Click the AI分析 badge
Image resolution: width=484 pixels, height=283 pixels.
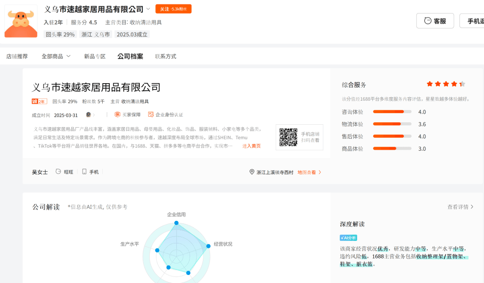tap(349, 237)
